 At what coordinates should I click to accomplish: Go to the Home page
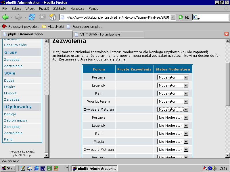(x=53, y=17)
